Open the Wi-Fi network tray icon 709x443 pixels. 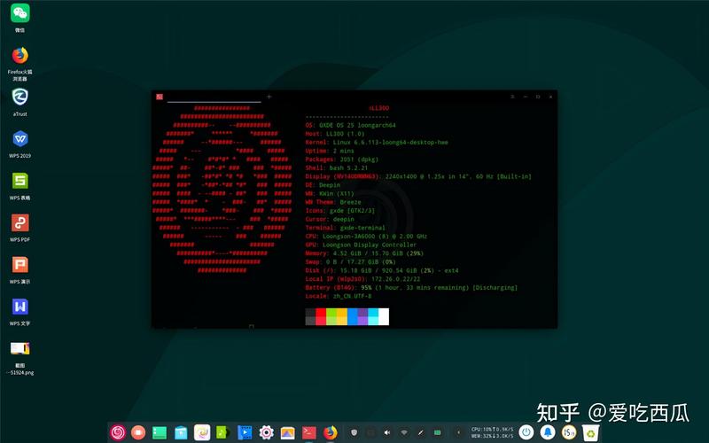(404, 432)
